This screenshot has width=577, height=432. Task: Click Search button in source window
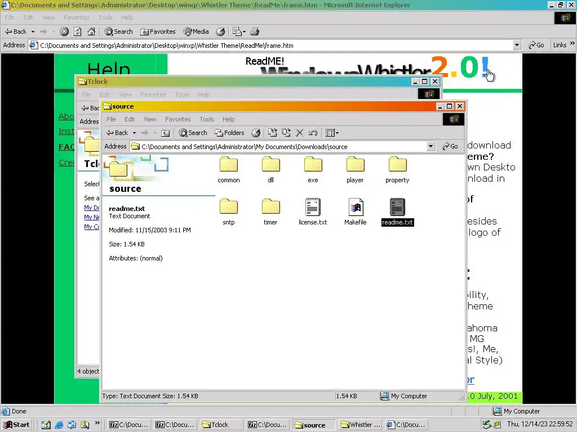[193, 133]
